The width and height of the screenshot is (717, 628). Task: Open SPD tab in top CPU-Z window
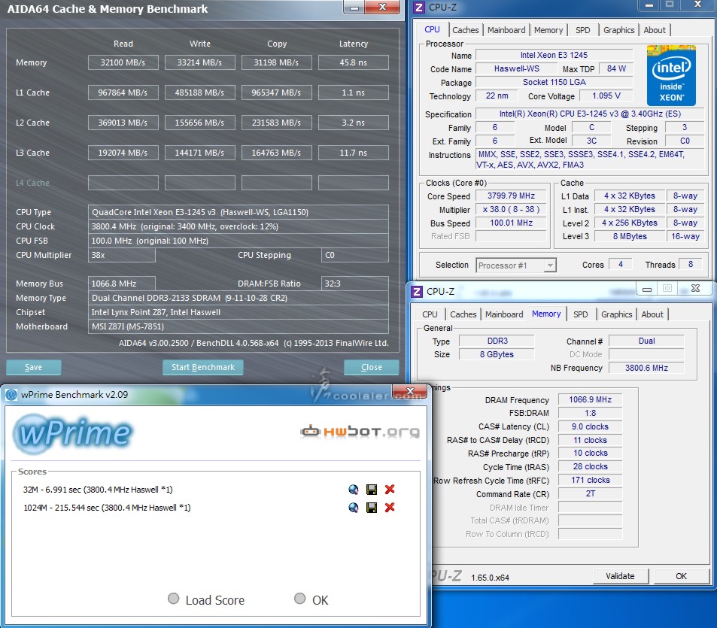[582, 30]
